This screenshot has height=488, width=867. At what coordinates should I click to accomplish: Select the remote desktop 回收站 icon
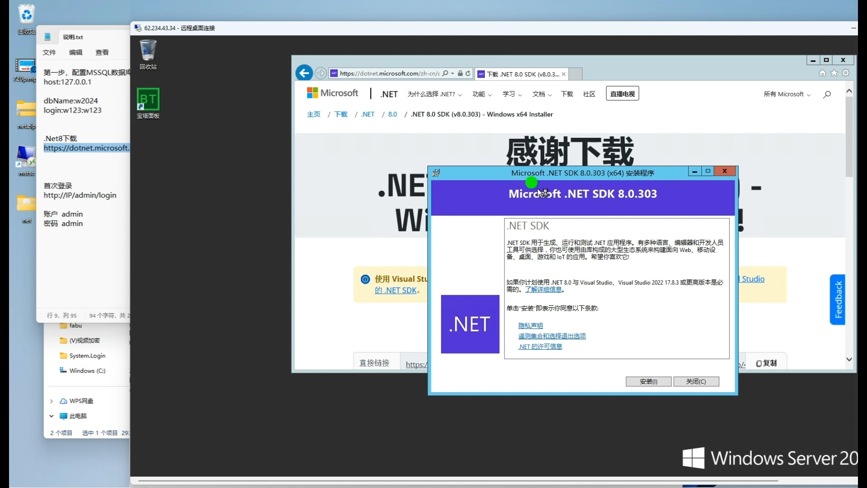coord(148,54)
